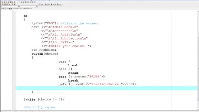The width and height of the screenshot is (199, 112).
Task: Open the second function combo box
Action: click(x=29, y=6)
